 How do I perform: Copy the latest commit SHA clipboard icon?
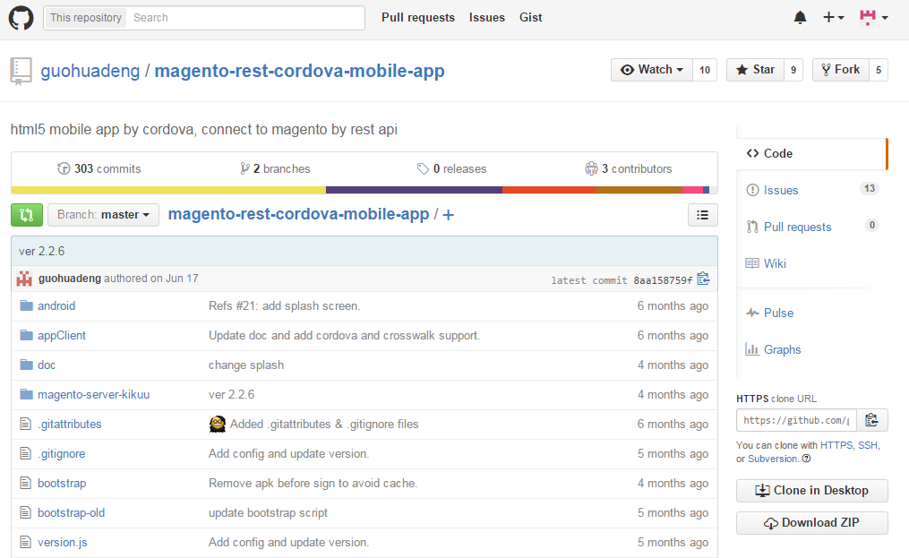(x=703, y=279)
